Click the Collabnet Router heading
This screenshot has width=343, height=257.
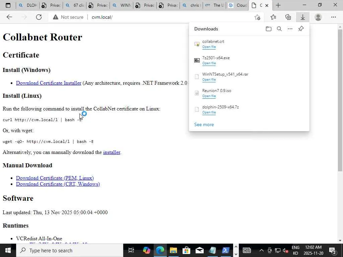(x=43, y=37)
